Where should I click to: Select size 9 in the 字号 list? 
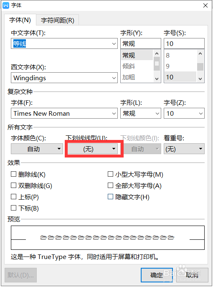(180, 66)
